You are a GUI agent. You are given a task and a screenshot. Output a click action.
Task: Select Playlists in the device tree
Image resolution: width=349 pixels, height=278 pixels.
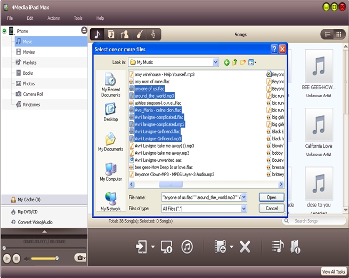(30, 62)
